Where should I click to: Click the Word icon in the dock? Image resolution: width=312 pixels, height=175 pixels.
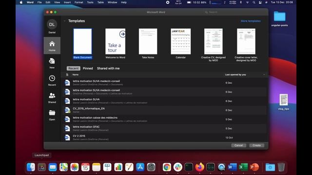coord(232,167)
